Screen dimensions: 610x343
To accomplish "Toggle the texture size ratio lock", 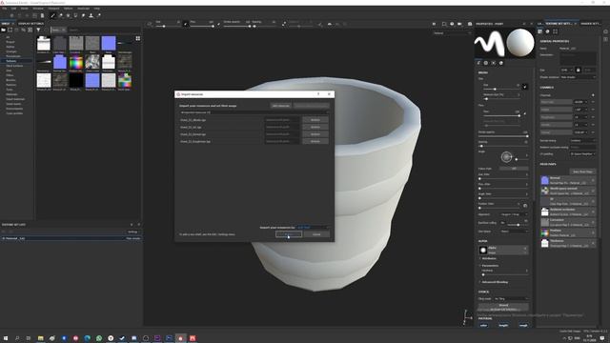I will coord(579,70).
